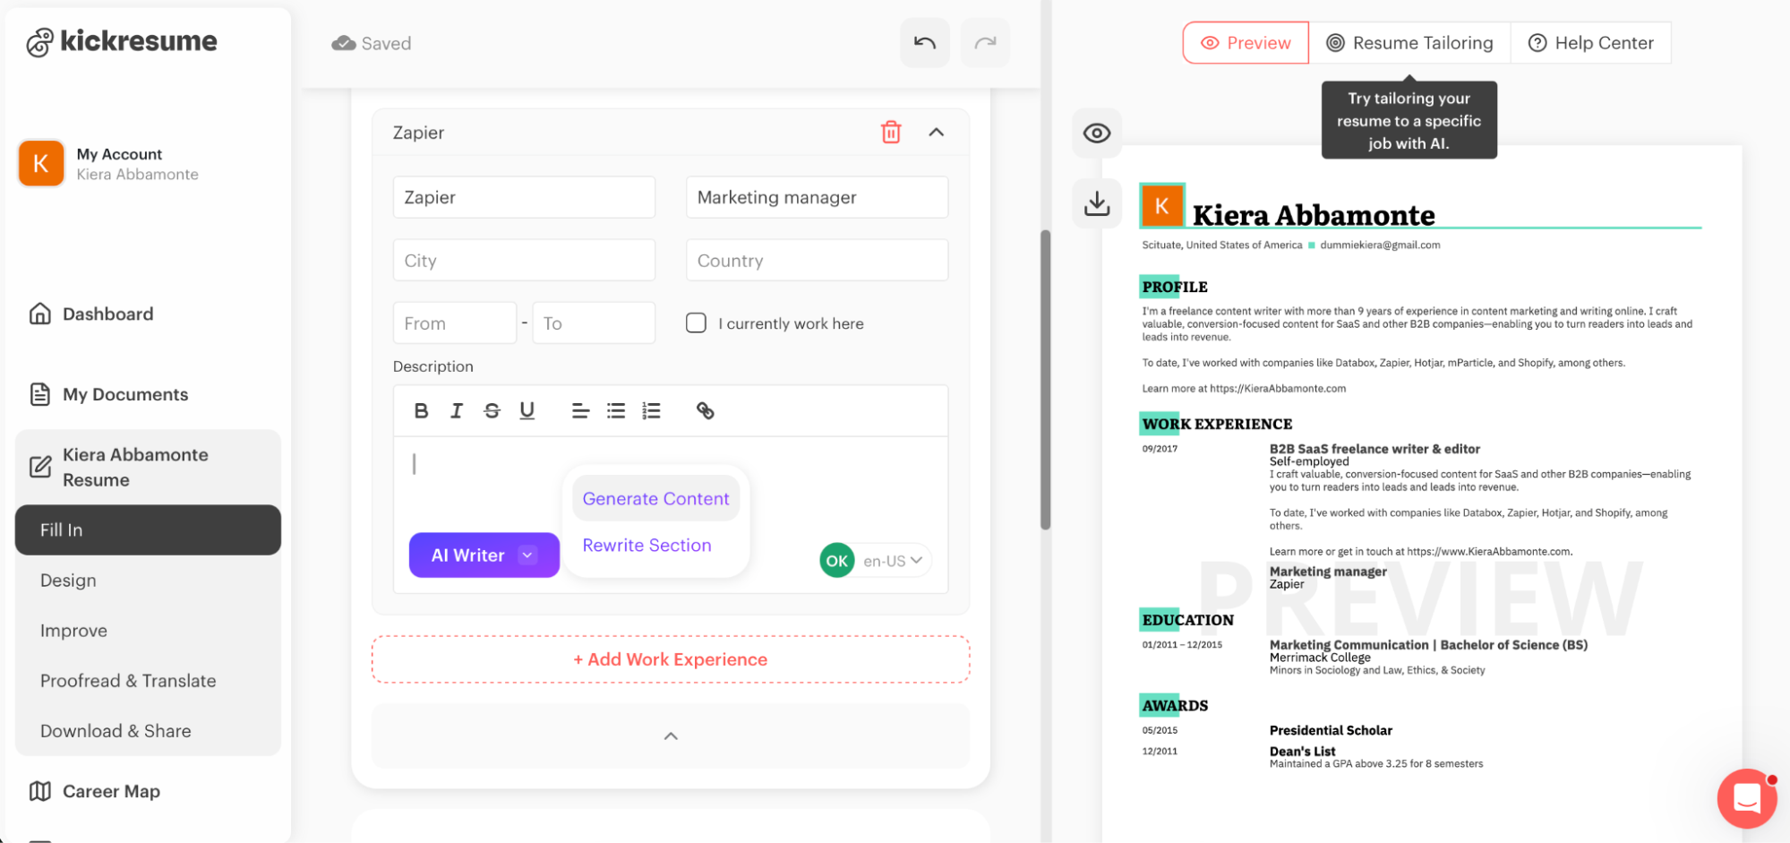Click the To date field

[x=594, y=323]
